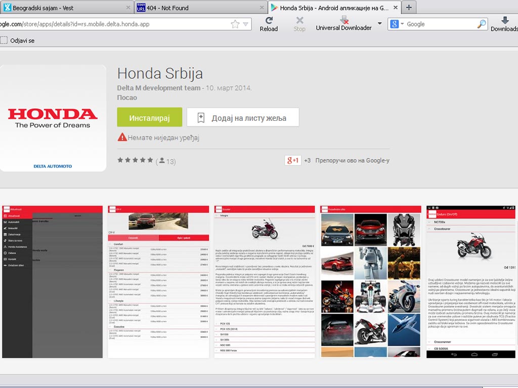Click the Reload toolbar button
Viewport: 518px width, 388px height.
[x=269, y=24]
